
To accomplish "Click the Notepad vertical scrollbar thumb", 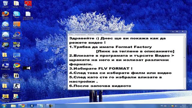I will [x=184, y=58].
